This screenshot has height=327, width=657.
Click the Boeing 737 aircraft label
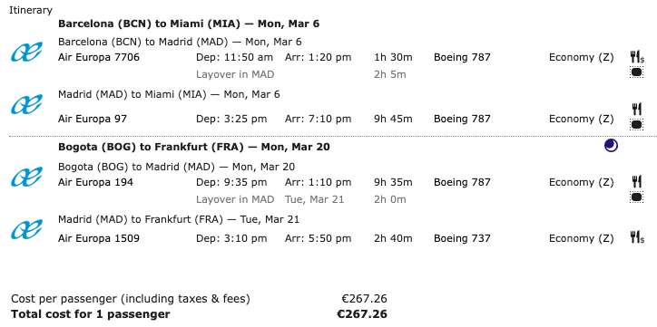coord(462,239)
